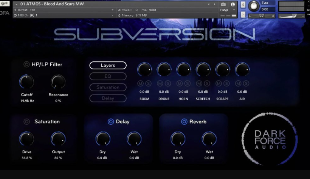Viewport: 310px width, 179px height.
Task: Click the Memory 5.17 MB readout
Action: pyautogui.click(x=132, y=15)
